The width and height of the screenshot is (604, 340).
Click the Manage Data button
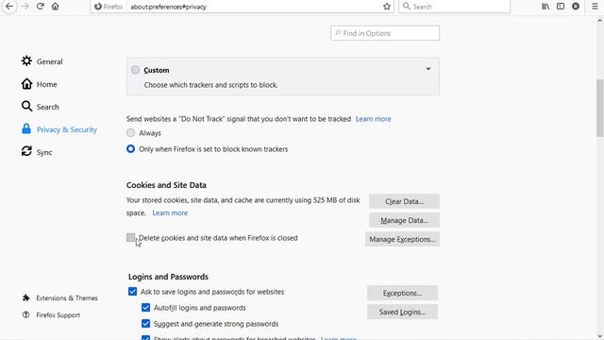coord(404,220)
